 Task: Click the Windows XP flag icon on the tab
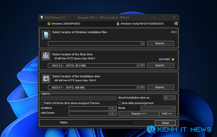pyautogui.click(x=49, y=24)
